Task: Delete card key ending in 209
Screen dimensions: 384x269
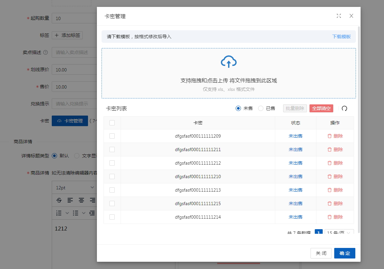Action: pos(335,136)
